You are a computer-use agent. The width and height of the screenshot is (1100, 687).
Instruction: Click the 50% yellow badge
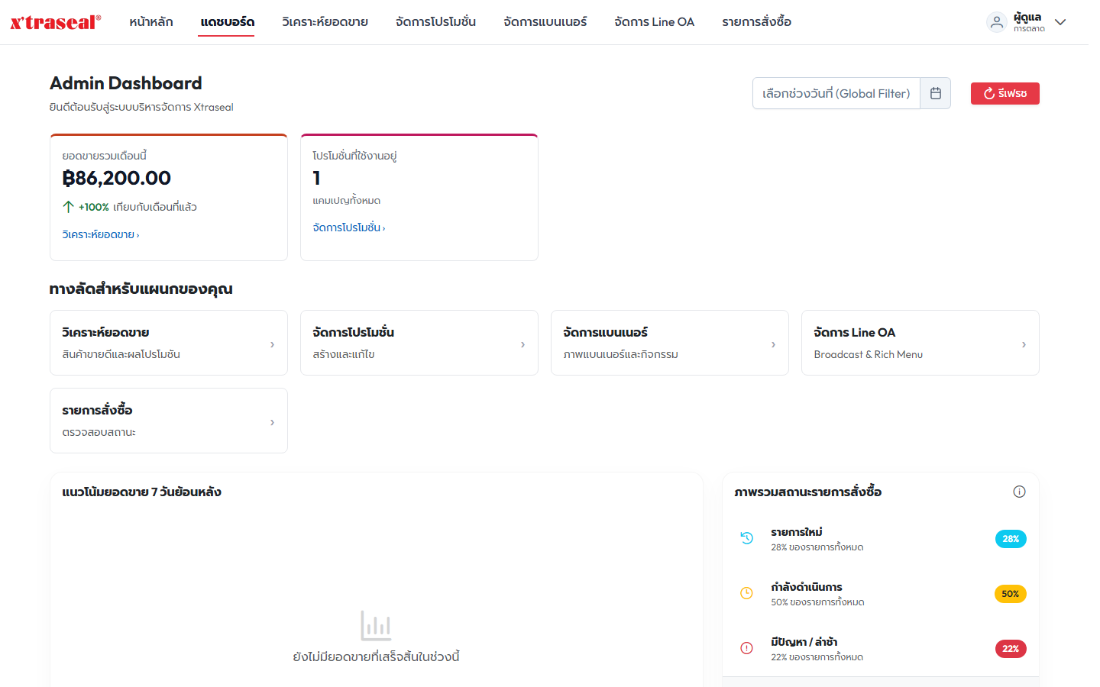click(x=1011, y=594)
